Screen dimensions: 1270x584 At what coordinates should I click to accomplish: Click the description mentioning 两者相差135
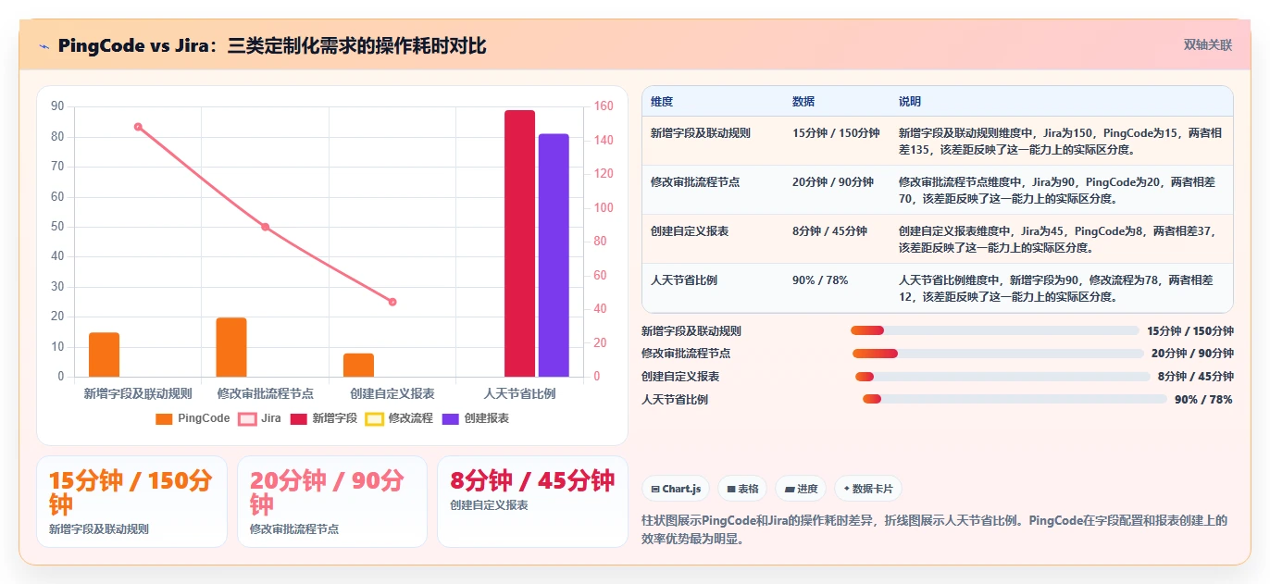1061,141
